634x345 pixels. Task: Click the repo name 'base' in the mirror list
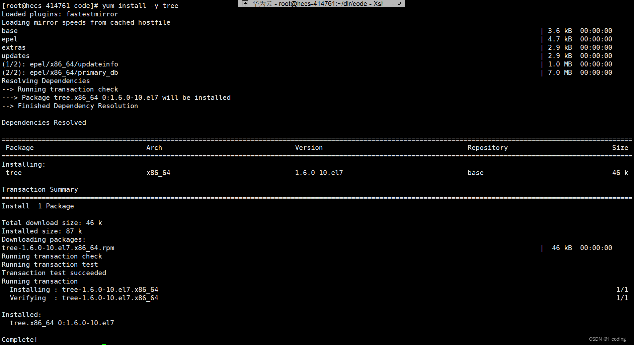tap(10, 31)
